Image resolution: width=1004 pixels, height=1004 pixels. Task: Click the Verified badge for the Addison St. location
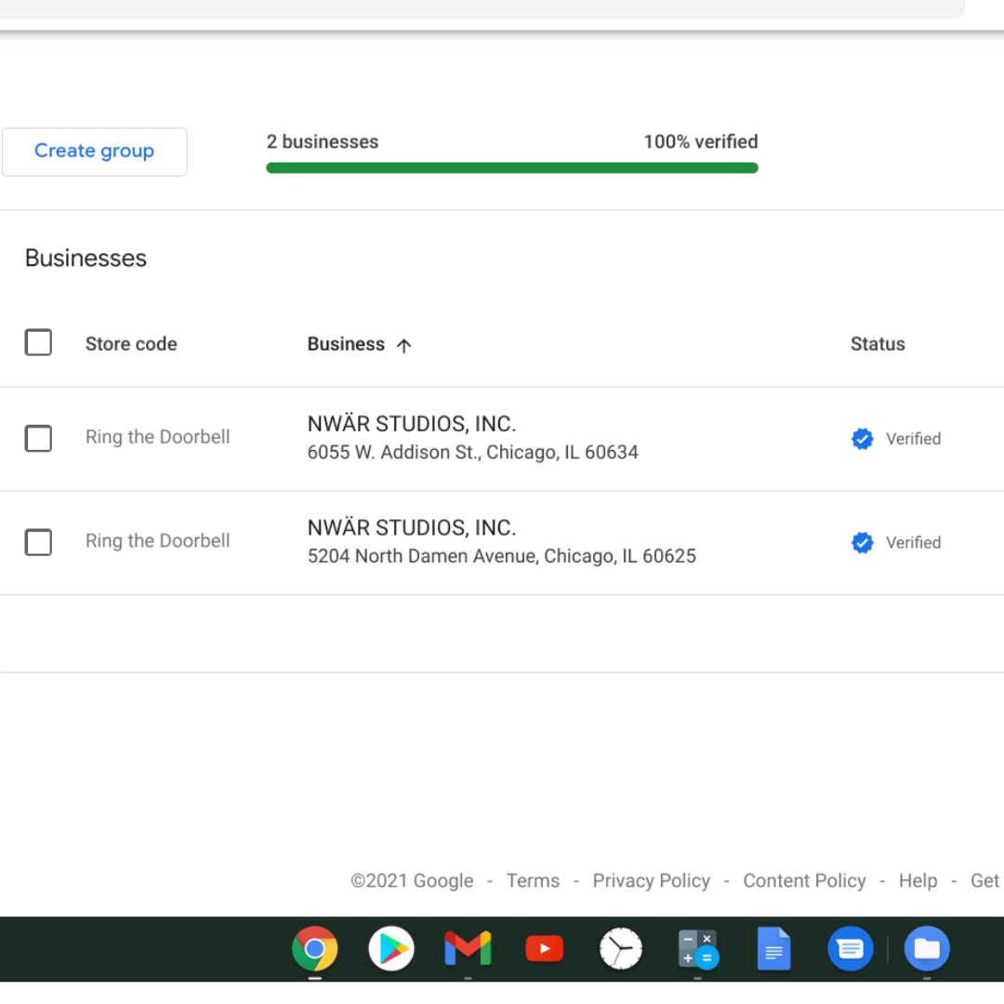(x=863, y=438)
